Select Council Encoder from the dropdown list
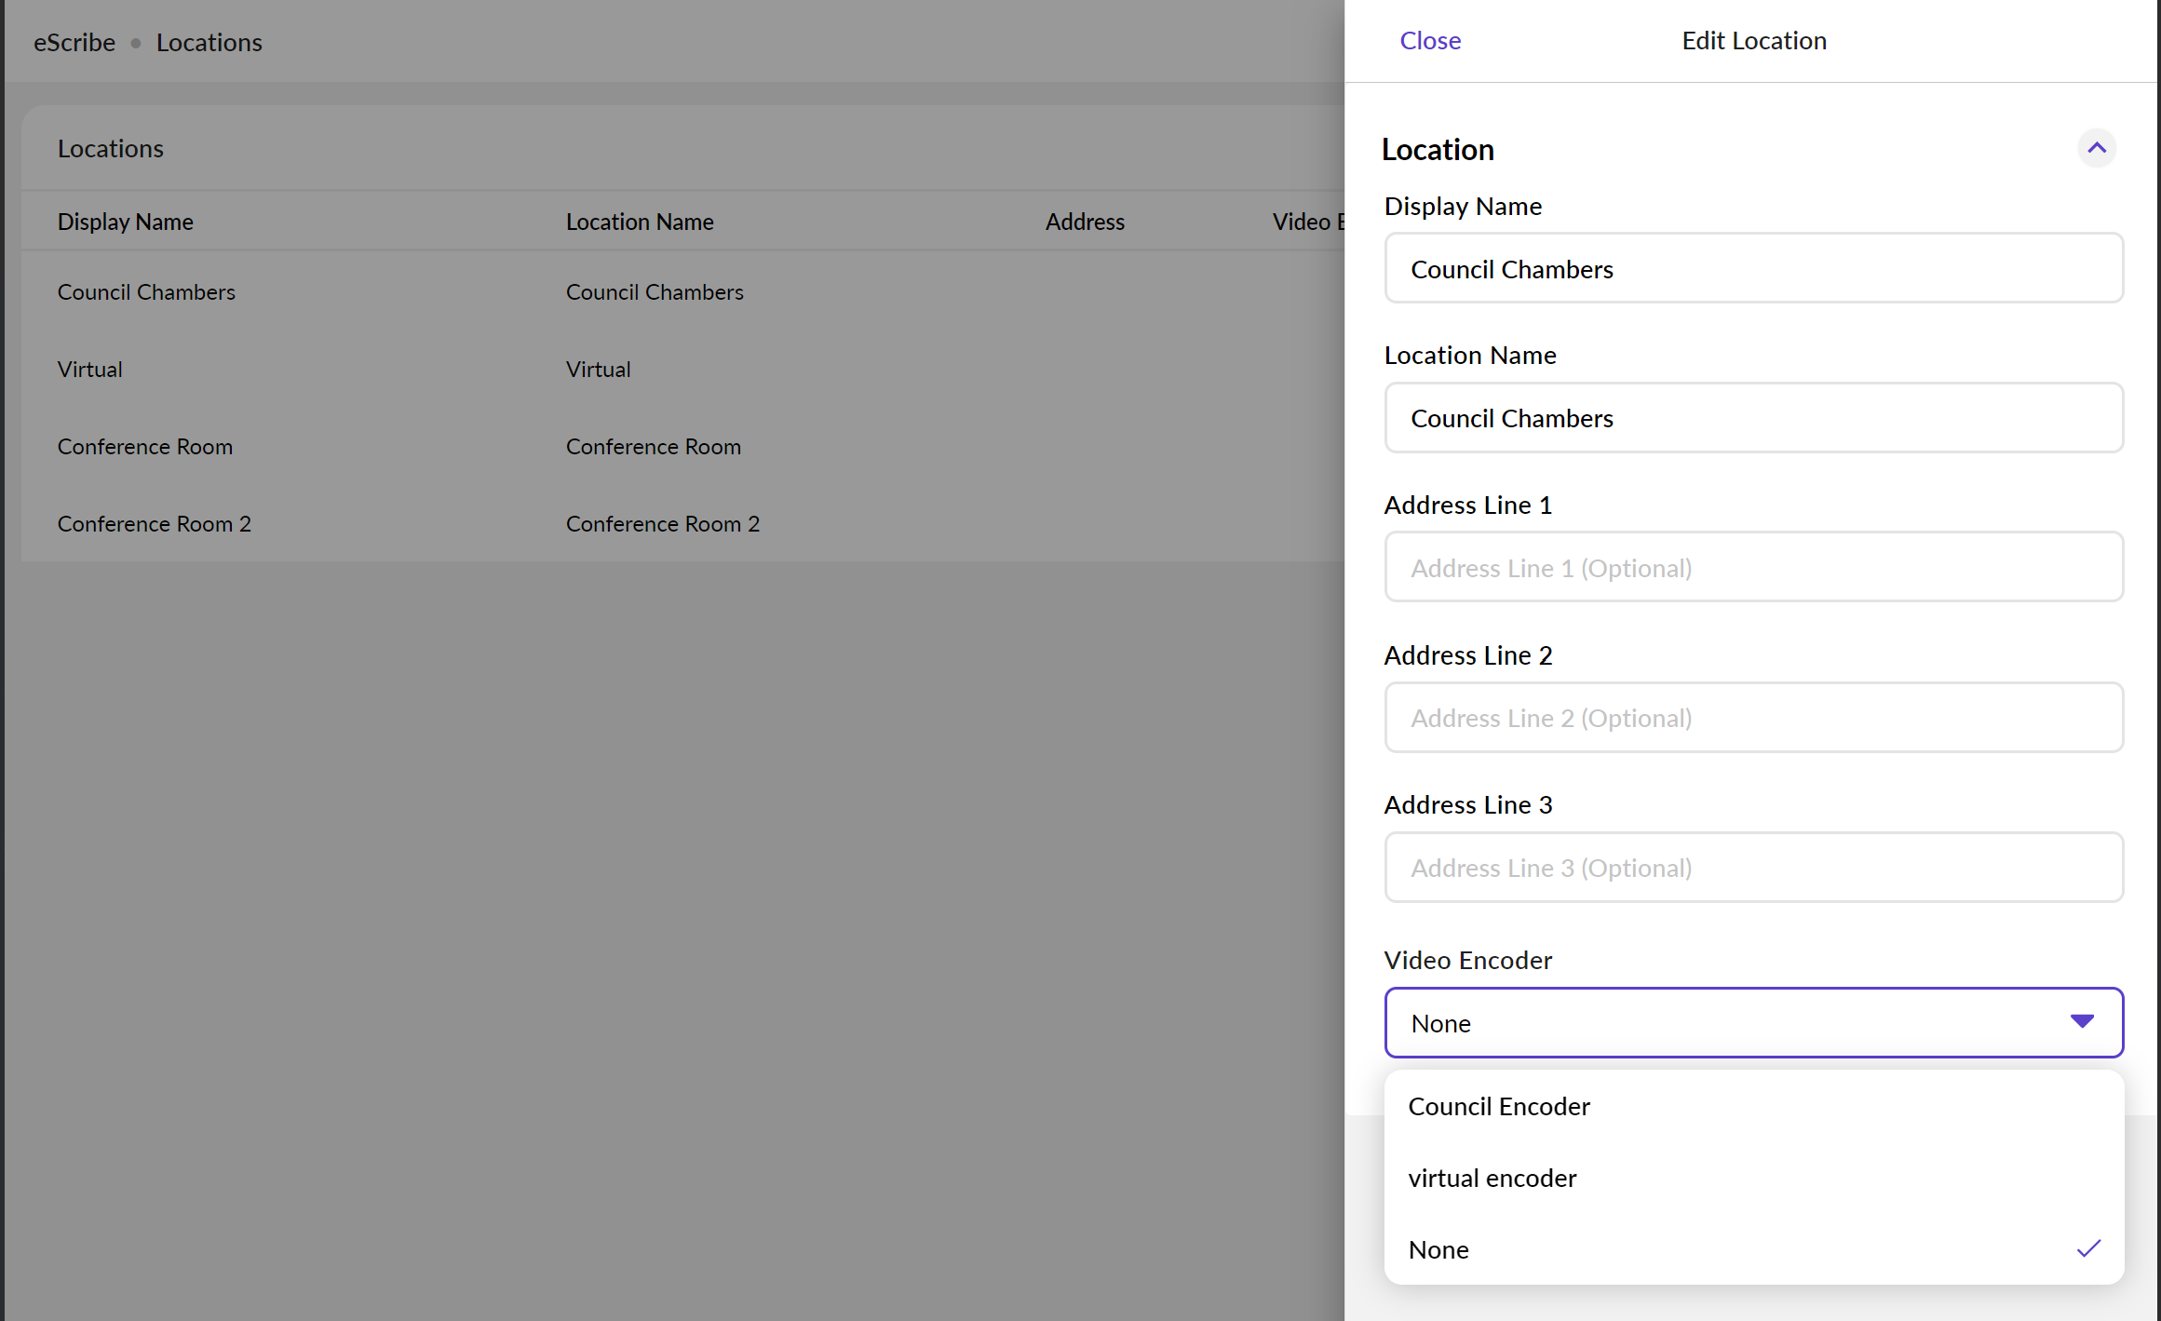2161x1321 pixels. pos(1498,1106)
